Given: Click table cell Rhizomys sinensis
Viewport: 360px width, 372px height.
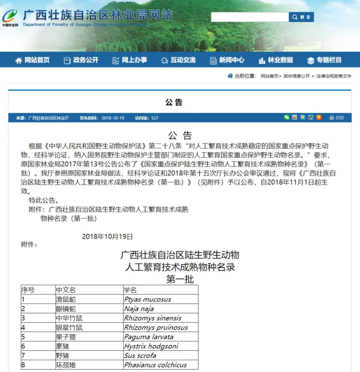Looking at the screenshot, I should [x=161, y=318].
